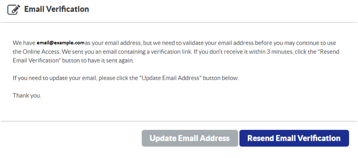This screenshot has height=158, width=358.
Task: Click the words "button below."
Action: [221, 78]
